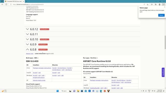
Task: Click info icon beside Build apps - SDK
Action: click(38, 58)
